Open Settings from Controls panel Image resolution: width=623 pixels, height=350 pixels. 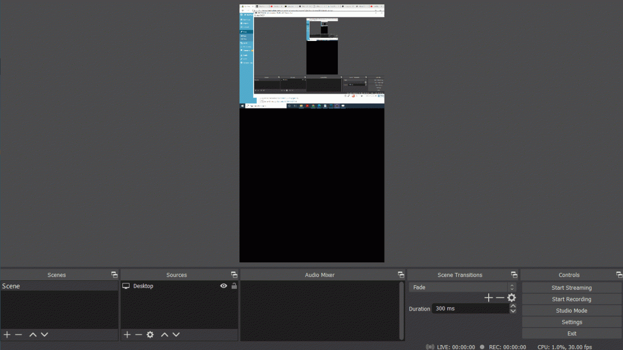point(572,322)
